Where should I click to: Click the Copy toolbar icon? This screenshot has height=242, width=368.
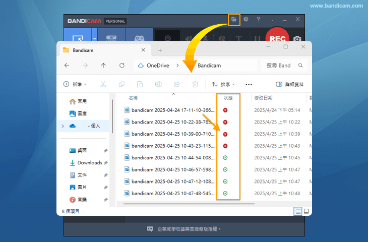click(121, 84)
